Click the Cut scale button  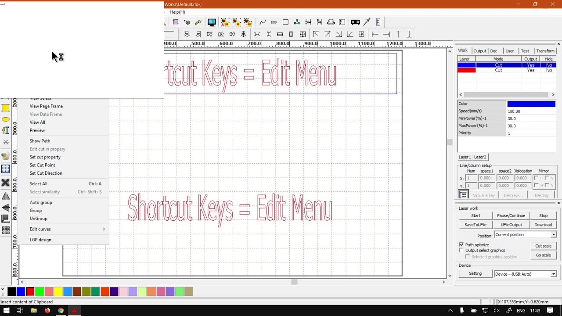point(543,246)
